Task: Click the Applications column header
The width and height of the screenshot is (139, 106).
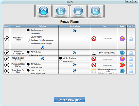Action: tap(75, 26)
